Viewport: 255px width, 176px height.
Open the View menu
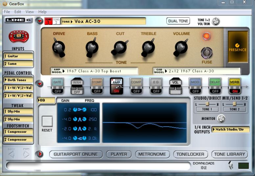30,12
